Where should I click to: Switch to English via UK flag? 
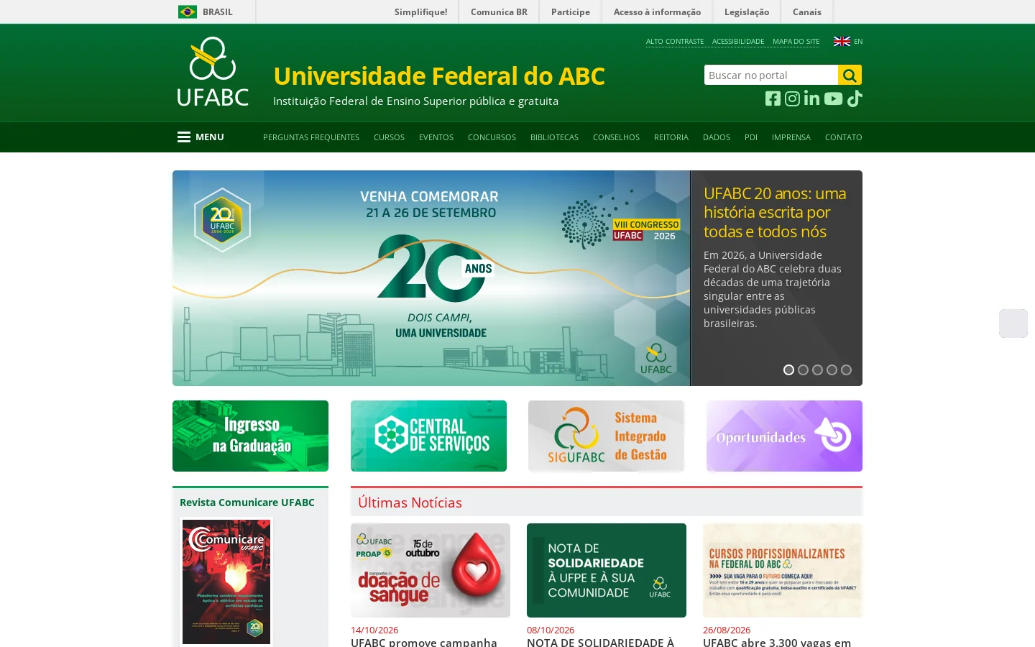[842, 41]
